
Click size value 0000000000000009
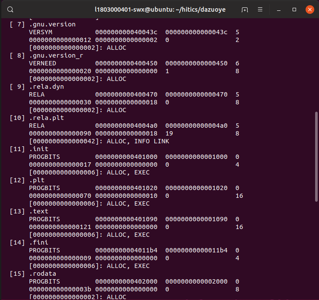pyautogui.click(x=60, y=258)
